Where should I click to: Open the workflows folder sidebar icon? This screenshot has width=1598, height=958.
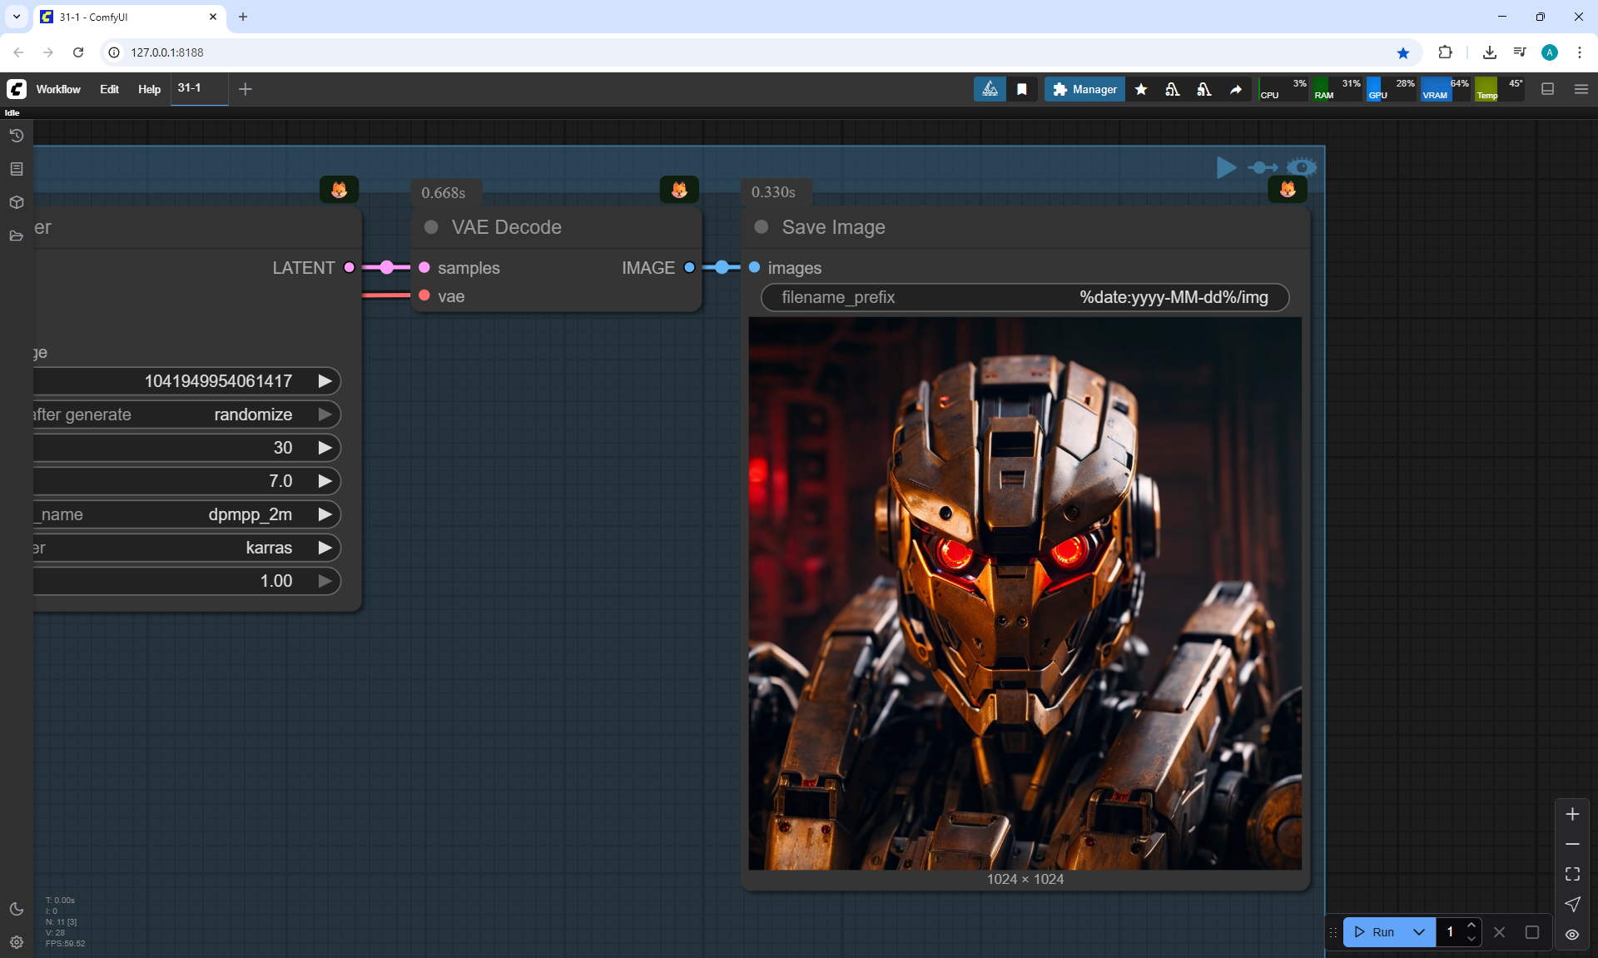coord(17,236)
